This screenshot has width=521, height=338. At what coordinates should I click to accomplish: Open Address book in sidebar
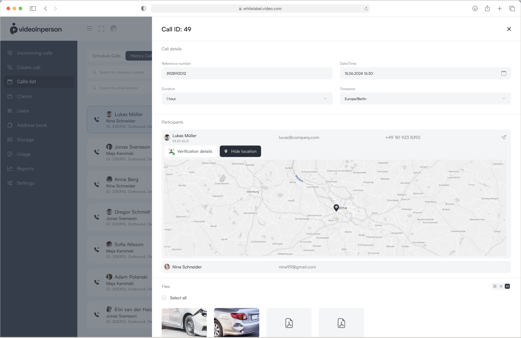pyautogui.click(x=39, y=125)
